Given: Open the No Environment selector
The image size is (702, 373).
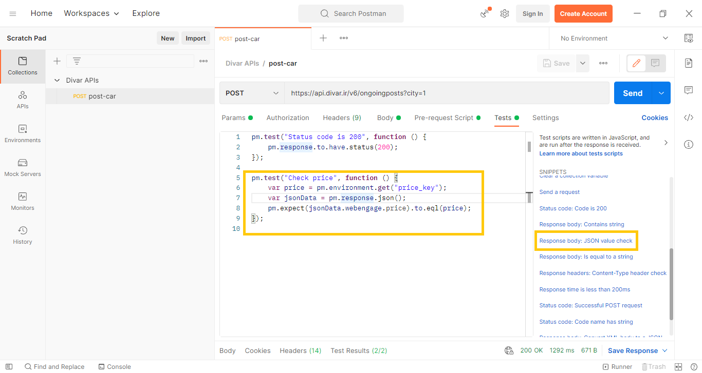Looking at the screenshot, I should [614, 38].
